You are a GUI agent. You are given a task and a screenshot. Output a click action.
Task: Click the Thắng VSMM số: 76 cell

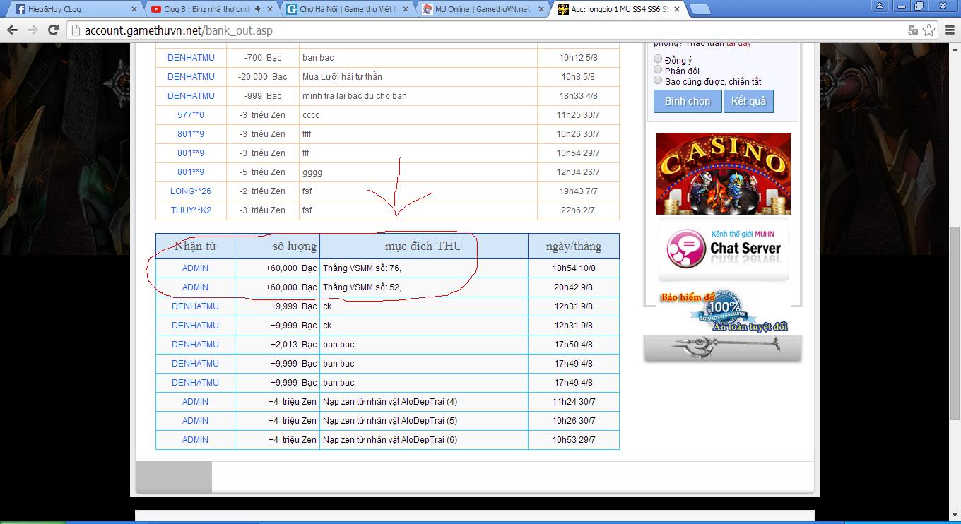(424, 268)
